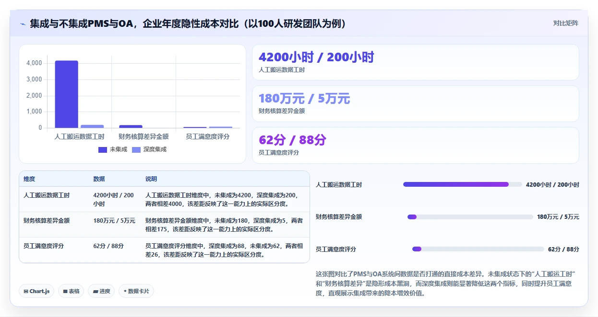This screenshot has width=598, height=317.
Task: Click the 员工满意度评分 progress bar
Action: 478,249
